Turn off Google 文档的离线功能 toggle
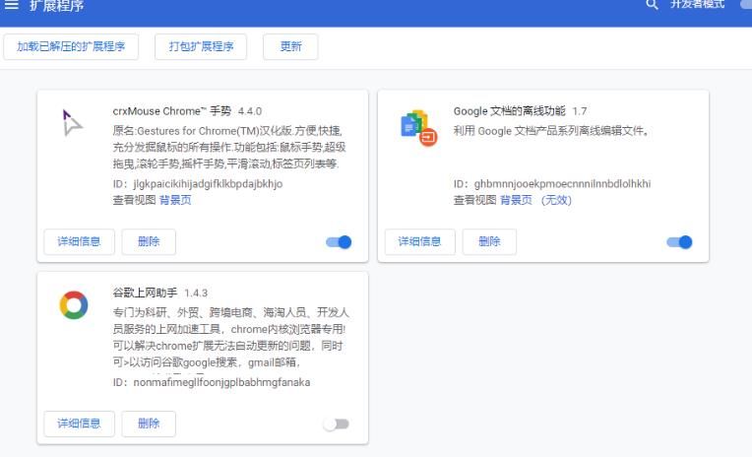752x457 pixels. [x=679, y=242]
